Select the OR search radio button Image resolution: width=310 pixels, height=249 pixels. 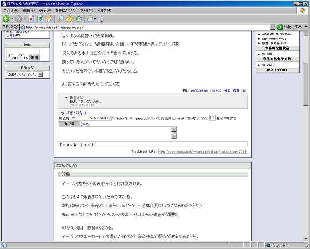tap(21, 57)
